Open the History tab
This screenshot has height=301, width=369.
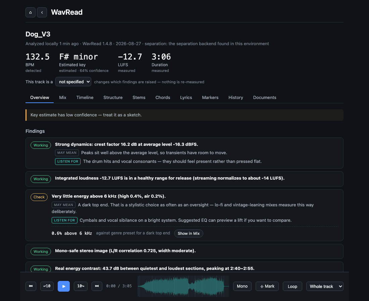pyautogui.click(x=235, y=98)
